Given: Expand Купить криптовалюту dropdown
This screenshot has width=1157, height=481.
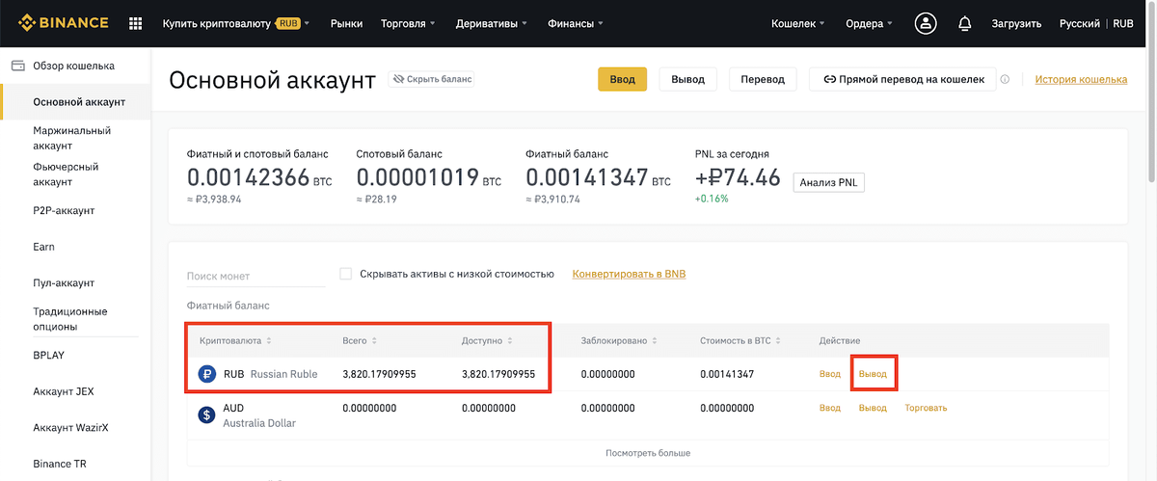Looking at the screenshot, I should (x=236, y=23).
